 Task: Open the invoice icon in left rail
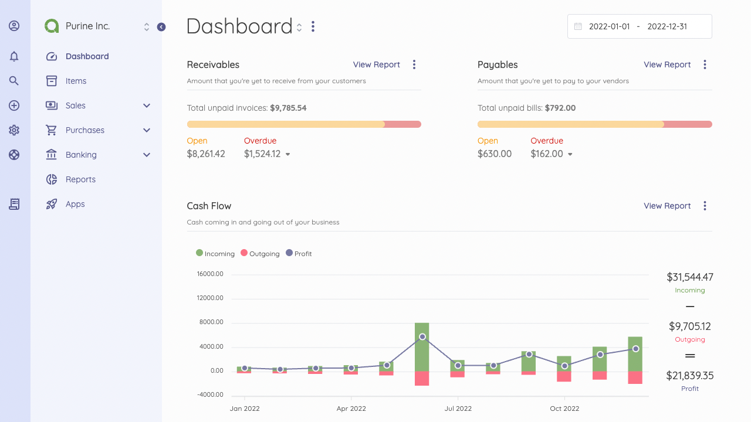[x=14, y=204]
